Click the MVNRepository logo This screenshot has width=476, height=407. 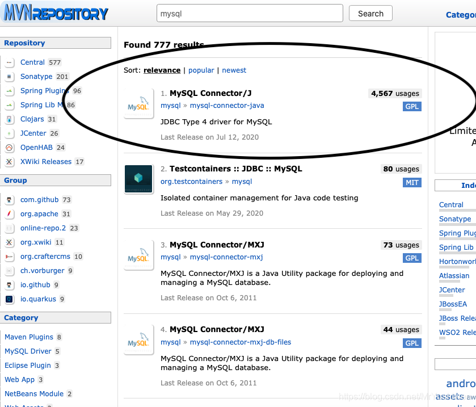pyautogui.click(x=56, y=13)
